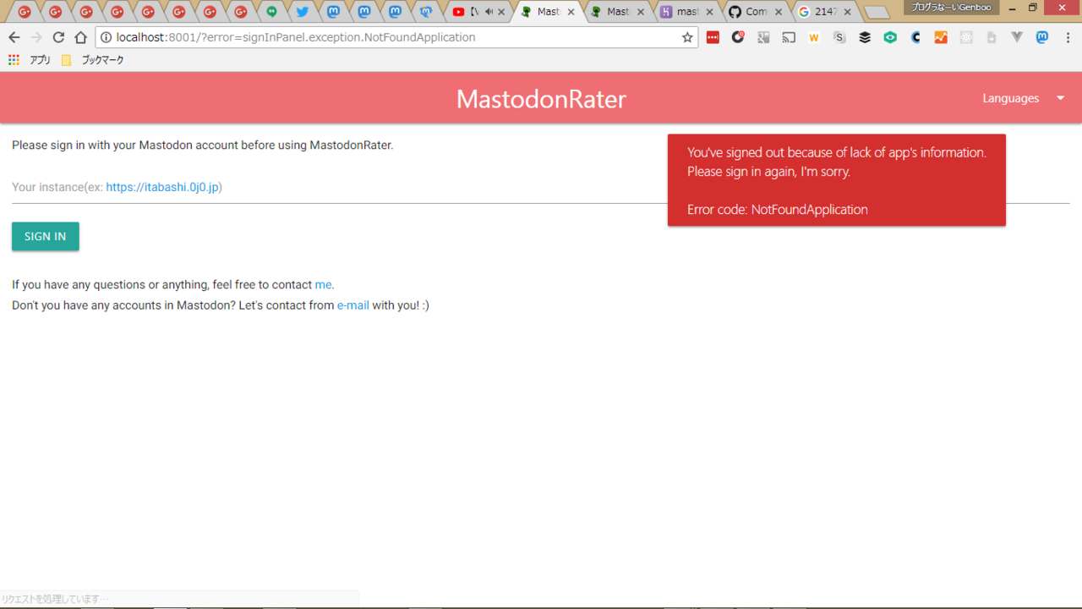The width and height of the screenshot is (1082, 609).
Task: Open the ブックマーク bookmarks folder
Action: (93, 60)
